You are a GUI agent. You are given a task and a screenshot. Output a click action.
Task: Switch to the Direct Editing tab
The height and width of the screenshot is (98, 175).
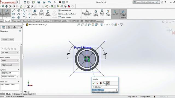coord(28,21)
